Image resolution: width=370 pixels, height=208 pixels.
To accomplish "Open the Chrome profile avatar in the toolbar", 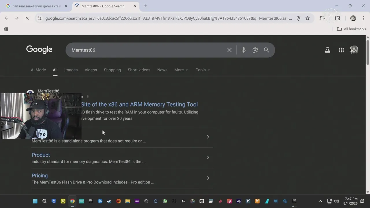I will pos(353,18).
